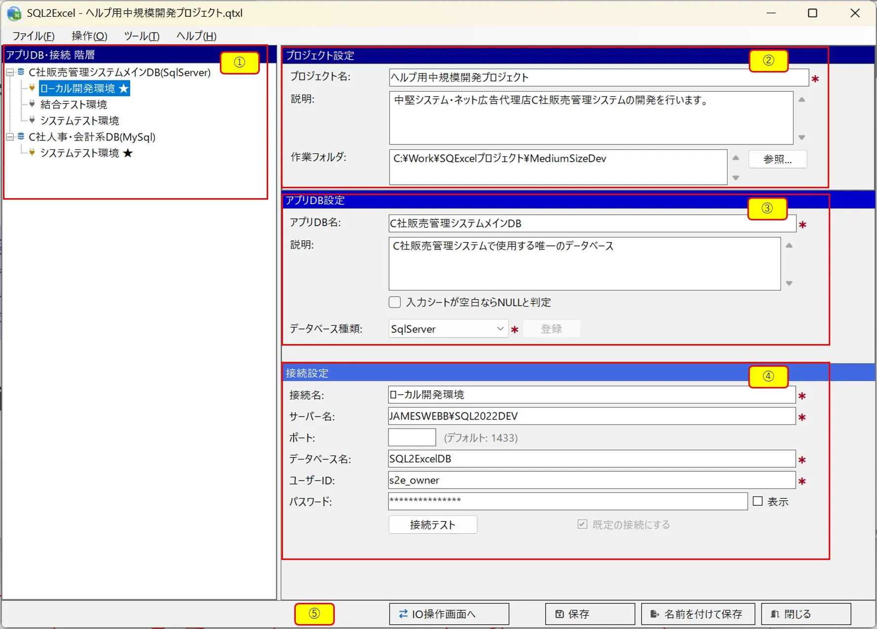Click the 閉じる button
This screenshot has height=629, width=877.
click(x=806, y=614)
